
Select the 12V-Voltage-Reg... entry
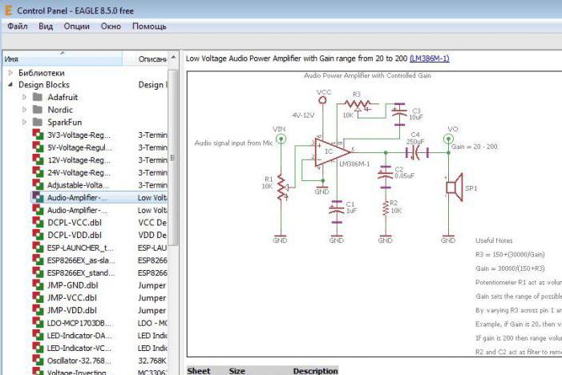(79, 160)
